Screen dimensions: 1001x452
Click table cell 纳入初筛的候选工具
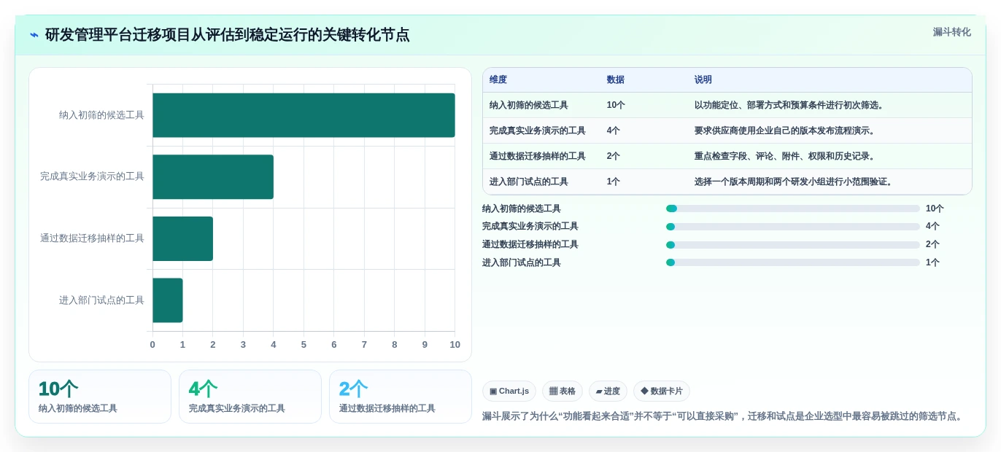coord(529,105)
